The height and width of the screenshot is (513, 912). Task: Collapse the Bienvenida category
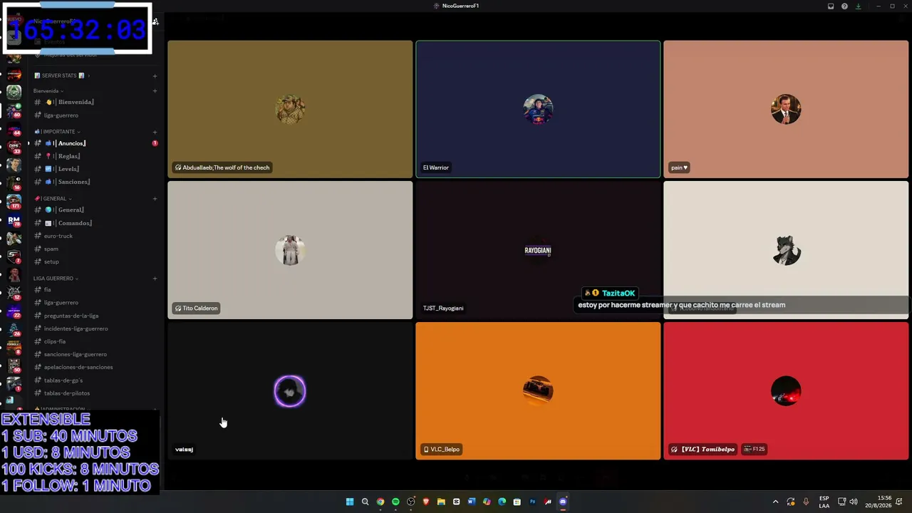pos(48,91)
